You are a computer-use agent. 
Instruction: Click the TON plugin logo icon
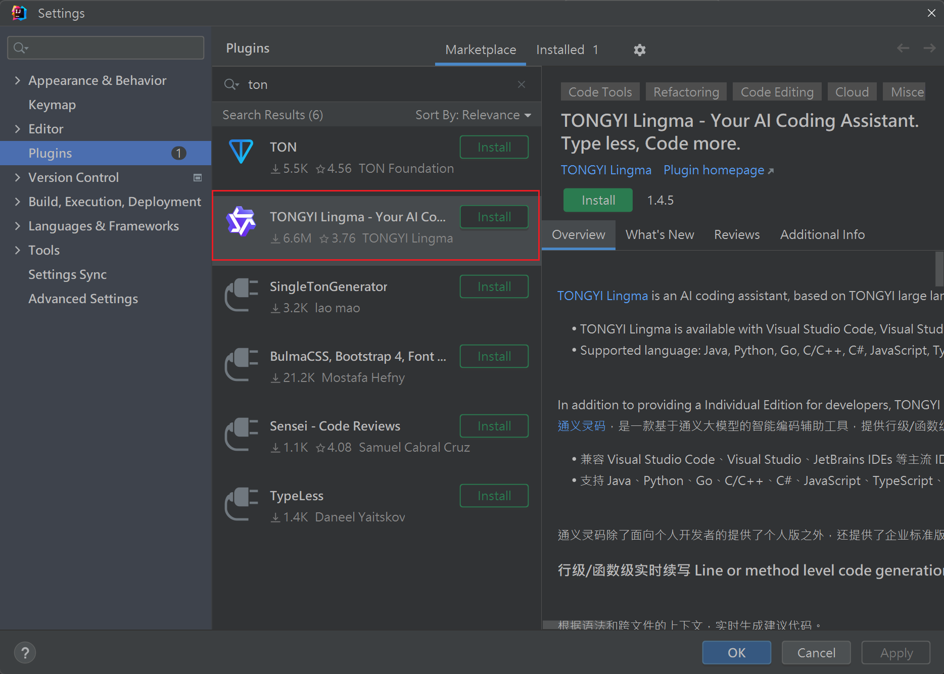tap(241, 151)
